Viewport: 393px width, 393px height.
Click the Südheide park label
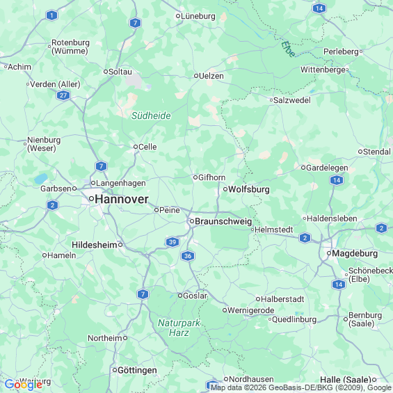(151, 115)
